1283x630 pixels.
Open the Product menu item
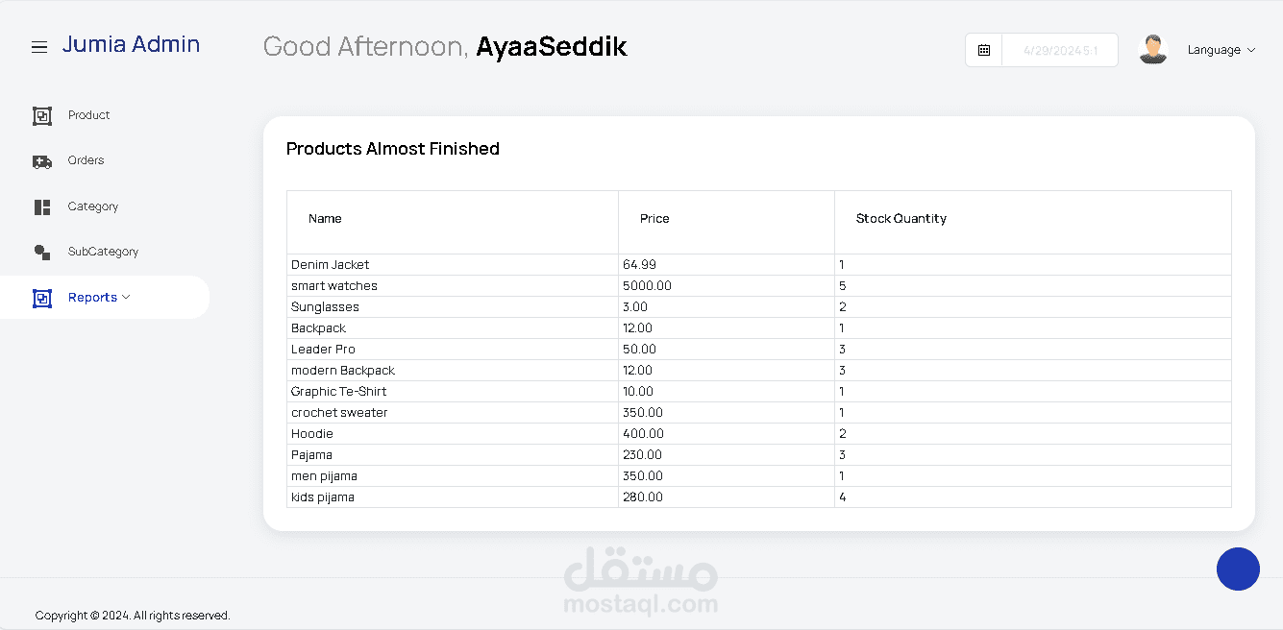(x=88, y=115)
